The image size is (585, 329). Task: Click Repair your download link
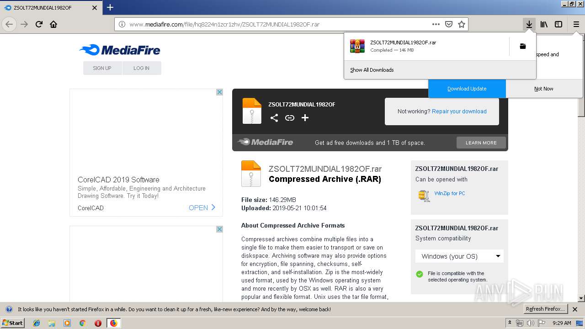tap(459, 111)
